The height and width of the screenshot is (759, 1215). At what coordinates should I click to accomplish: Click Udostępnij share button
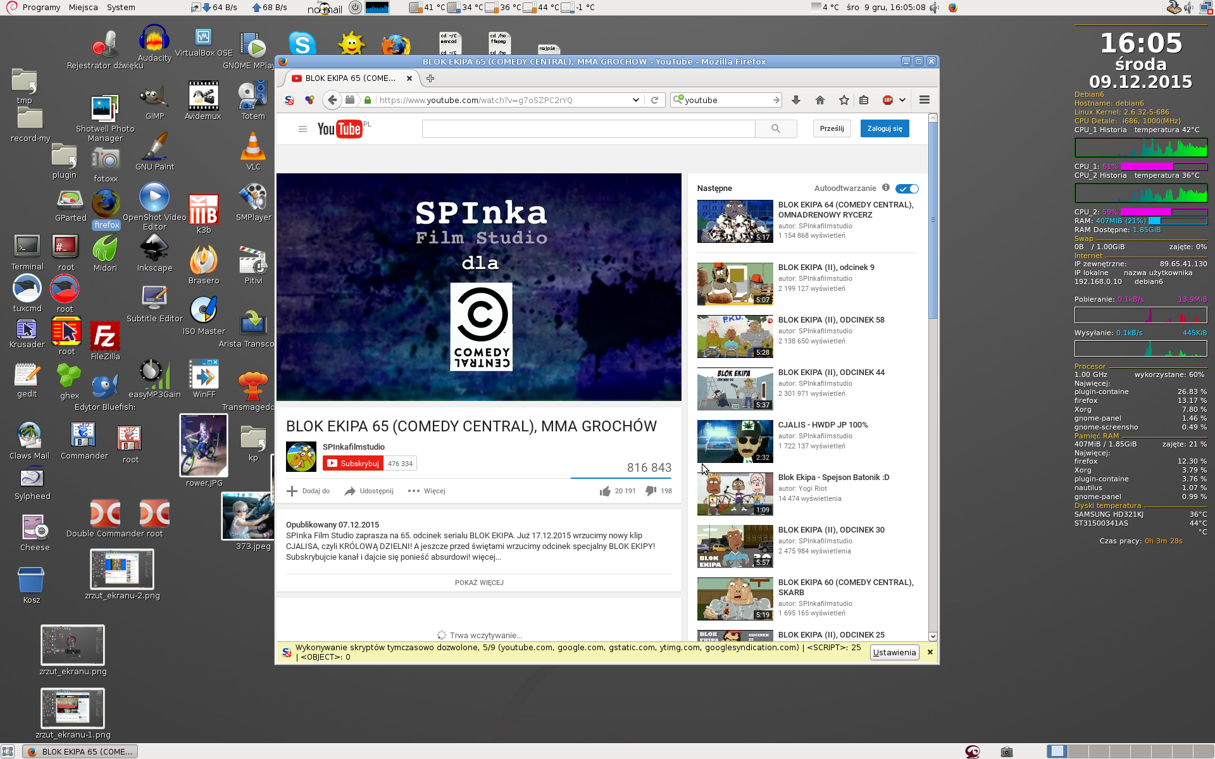click(x=369, y=491)
